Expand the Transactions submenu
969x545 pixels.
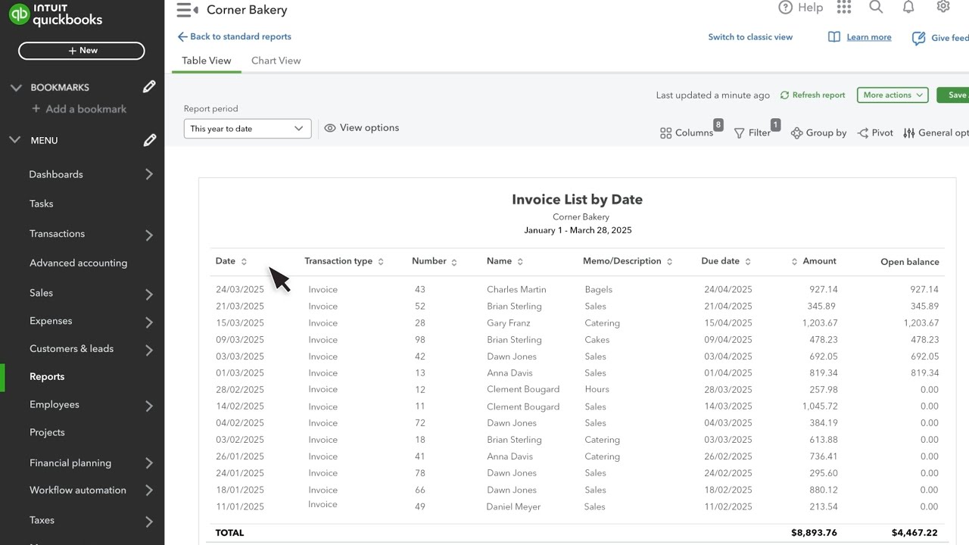click(148, 235)
